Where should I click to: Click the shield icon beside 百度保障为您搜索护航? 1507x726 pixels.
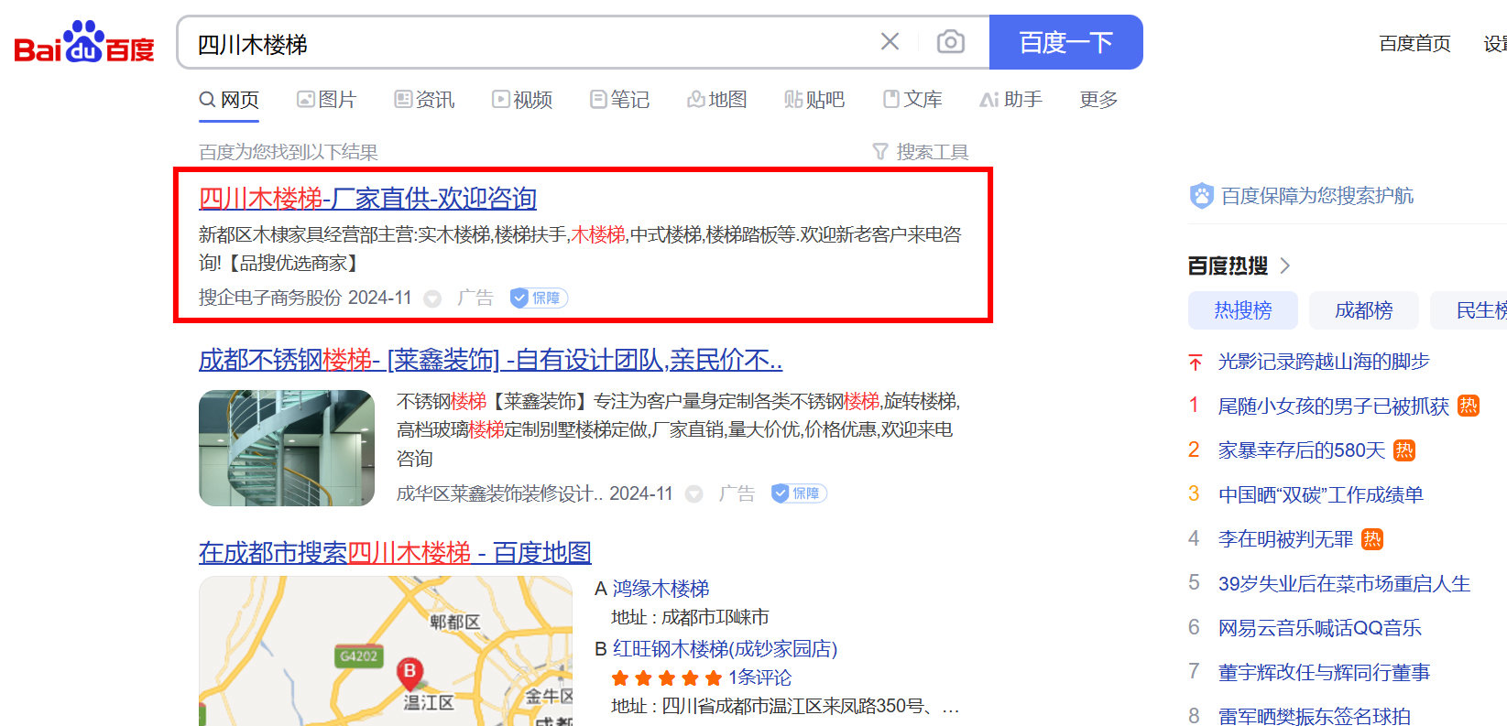coord(1201,195)
